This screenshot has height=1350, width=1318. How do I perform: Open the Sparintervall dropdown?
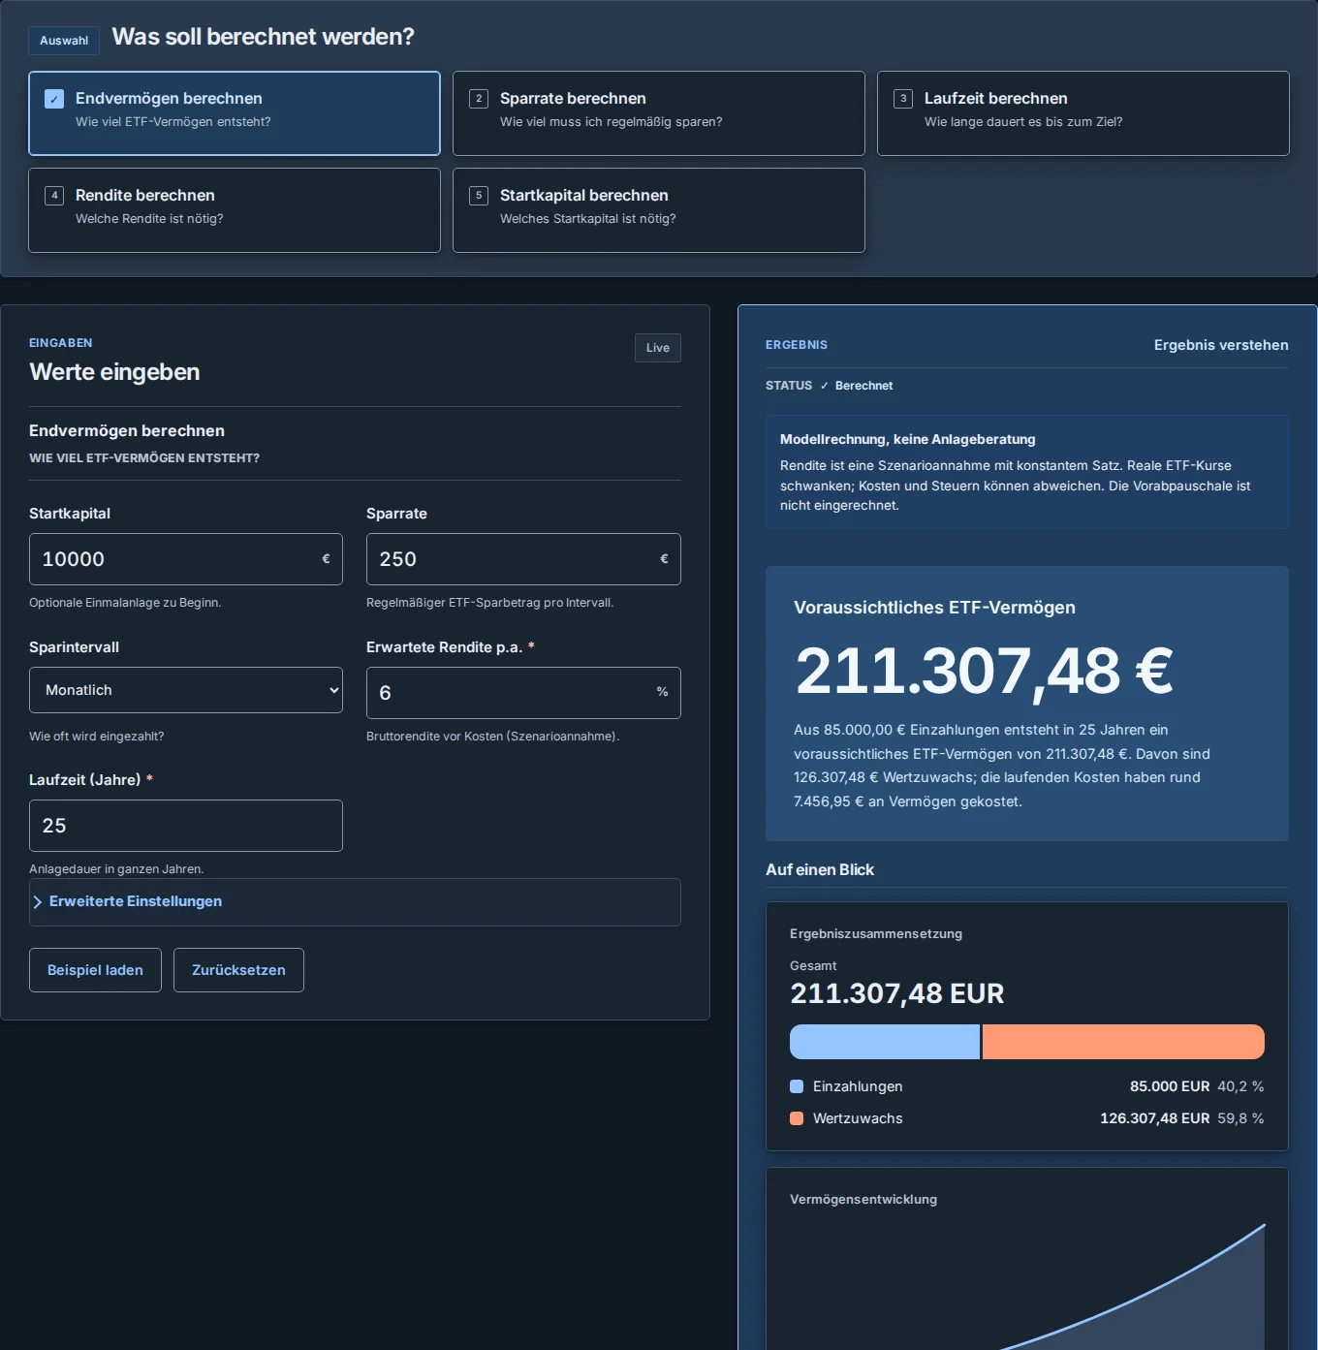186,690
